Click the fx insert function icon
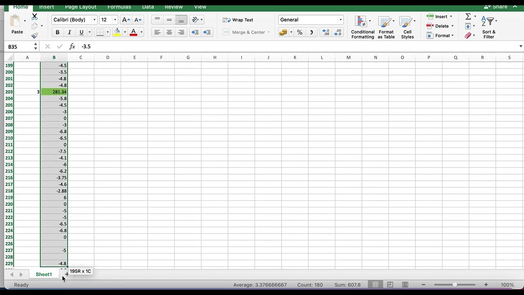Viewport: 524px width, 295px height. (x=72, y=46)
